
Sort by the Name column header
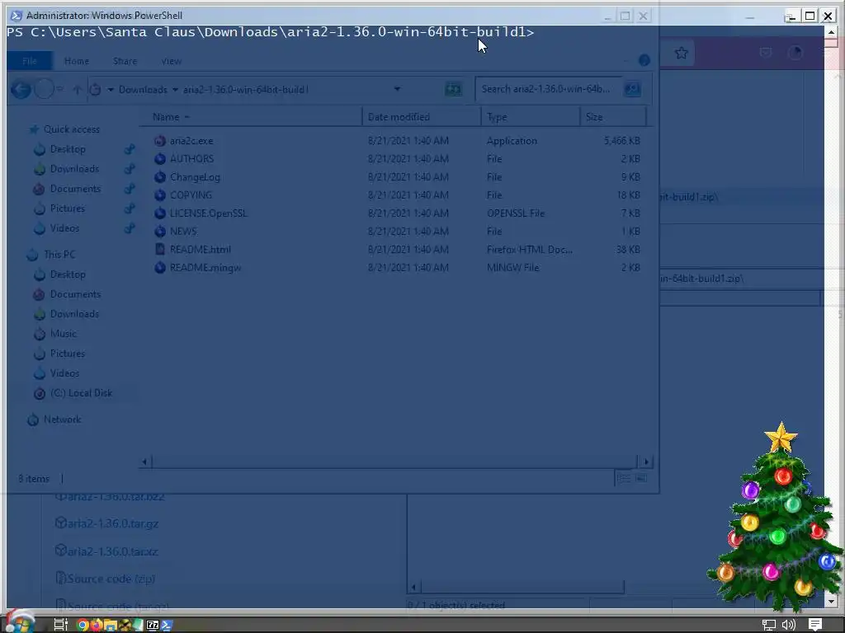[x=252, y=117]
